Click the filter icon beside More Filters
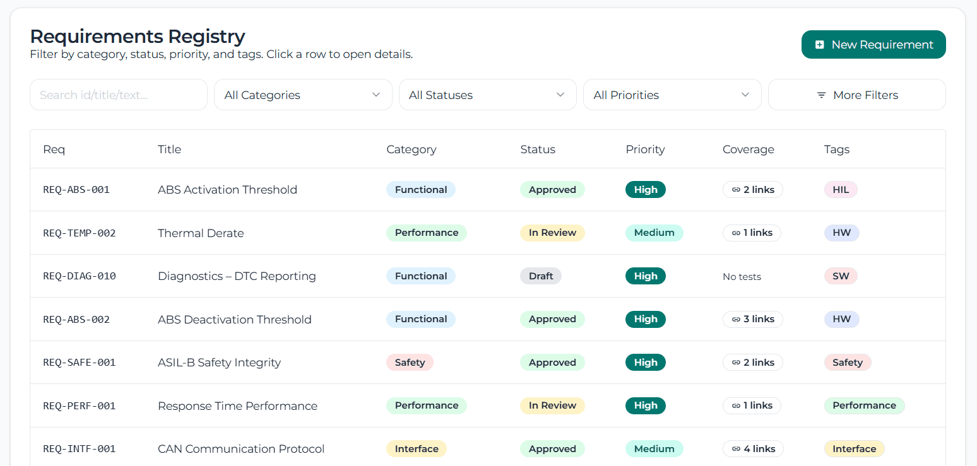 coord(821,95)
